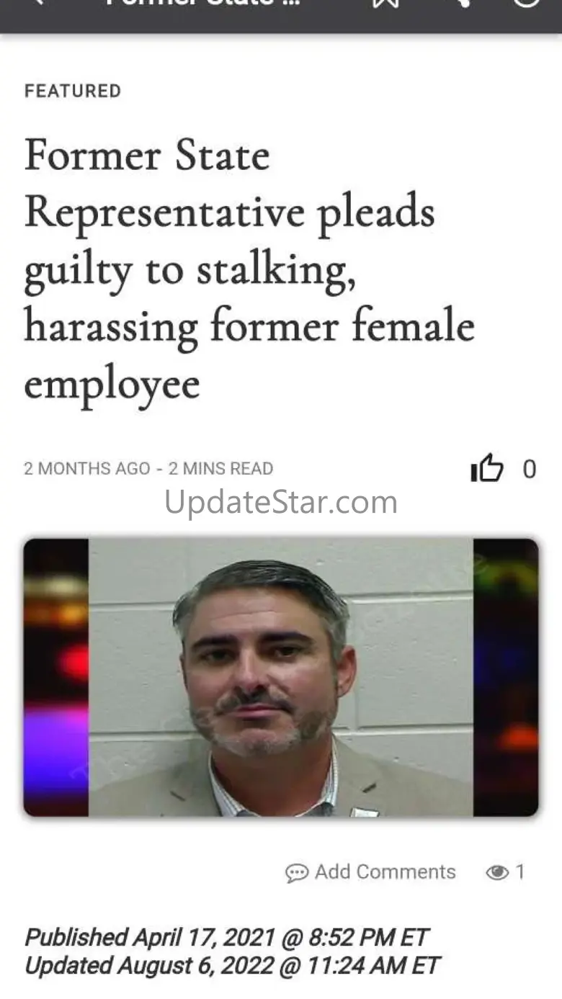Tap the eye views icon
The width and height of the screenshot is (562, 999).
point(497,873)
